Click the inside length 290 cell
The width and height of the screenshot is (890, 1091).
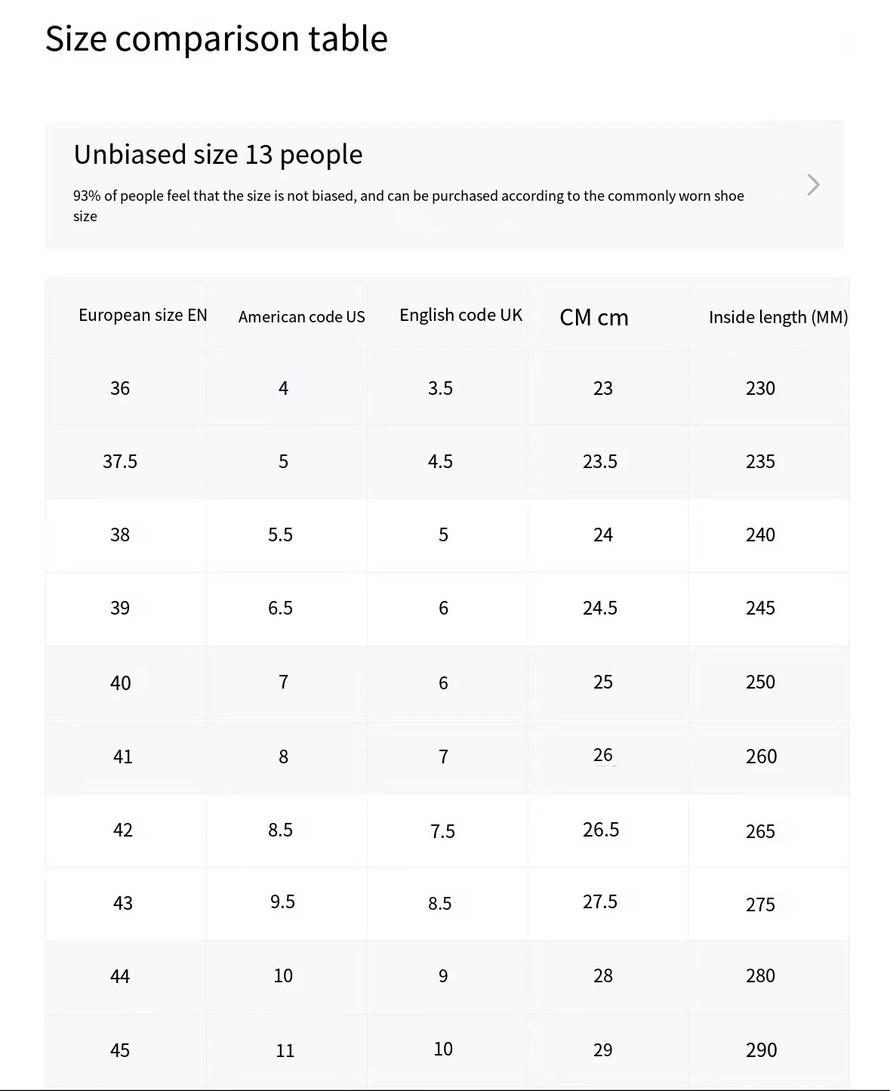pyautogui.click(x=761, y=1050)
